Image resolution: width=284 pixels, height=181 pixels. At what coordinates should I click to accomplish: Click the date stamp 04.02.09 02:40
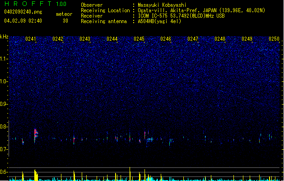tap(23, 21)
